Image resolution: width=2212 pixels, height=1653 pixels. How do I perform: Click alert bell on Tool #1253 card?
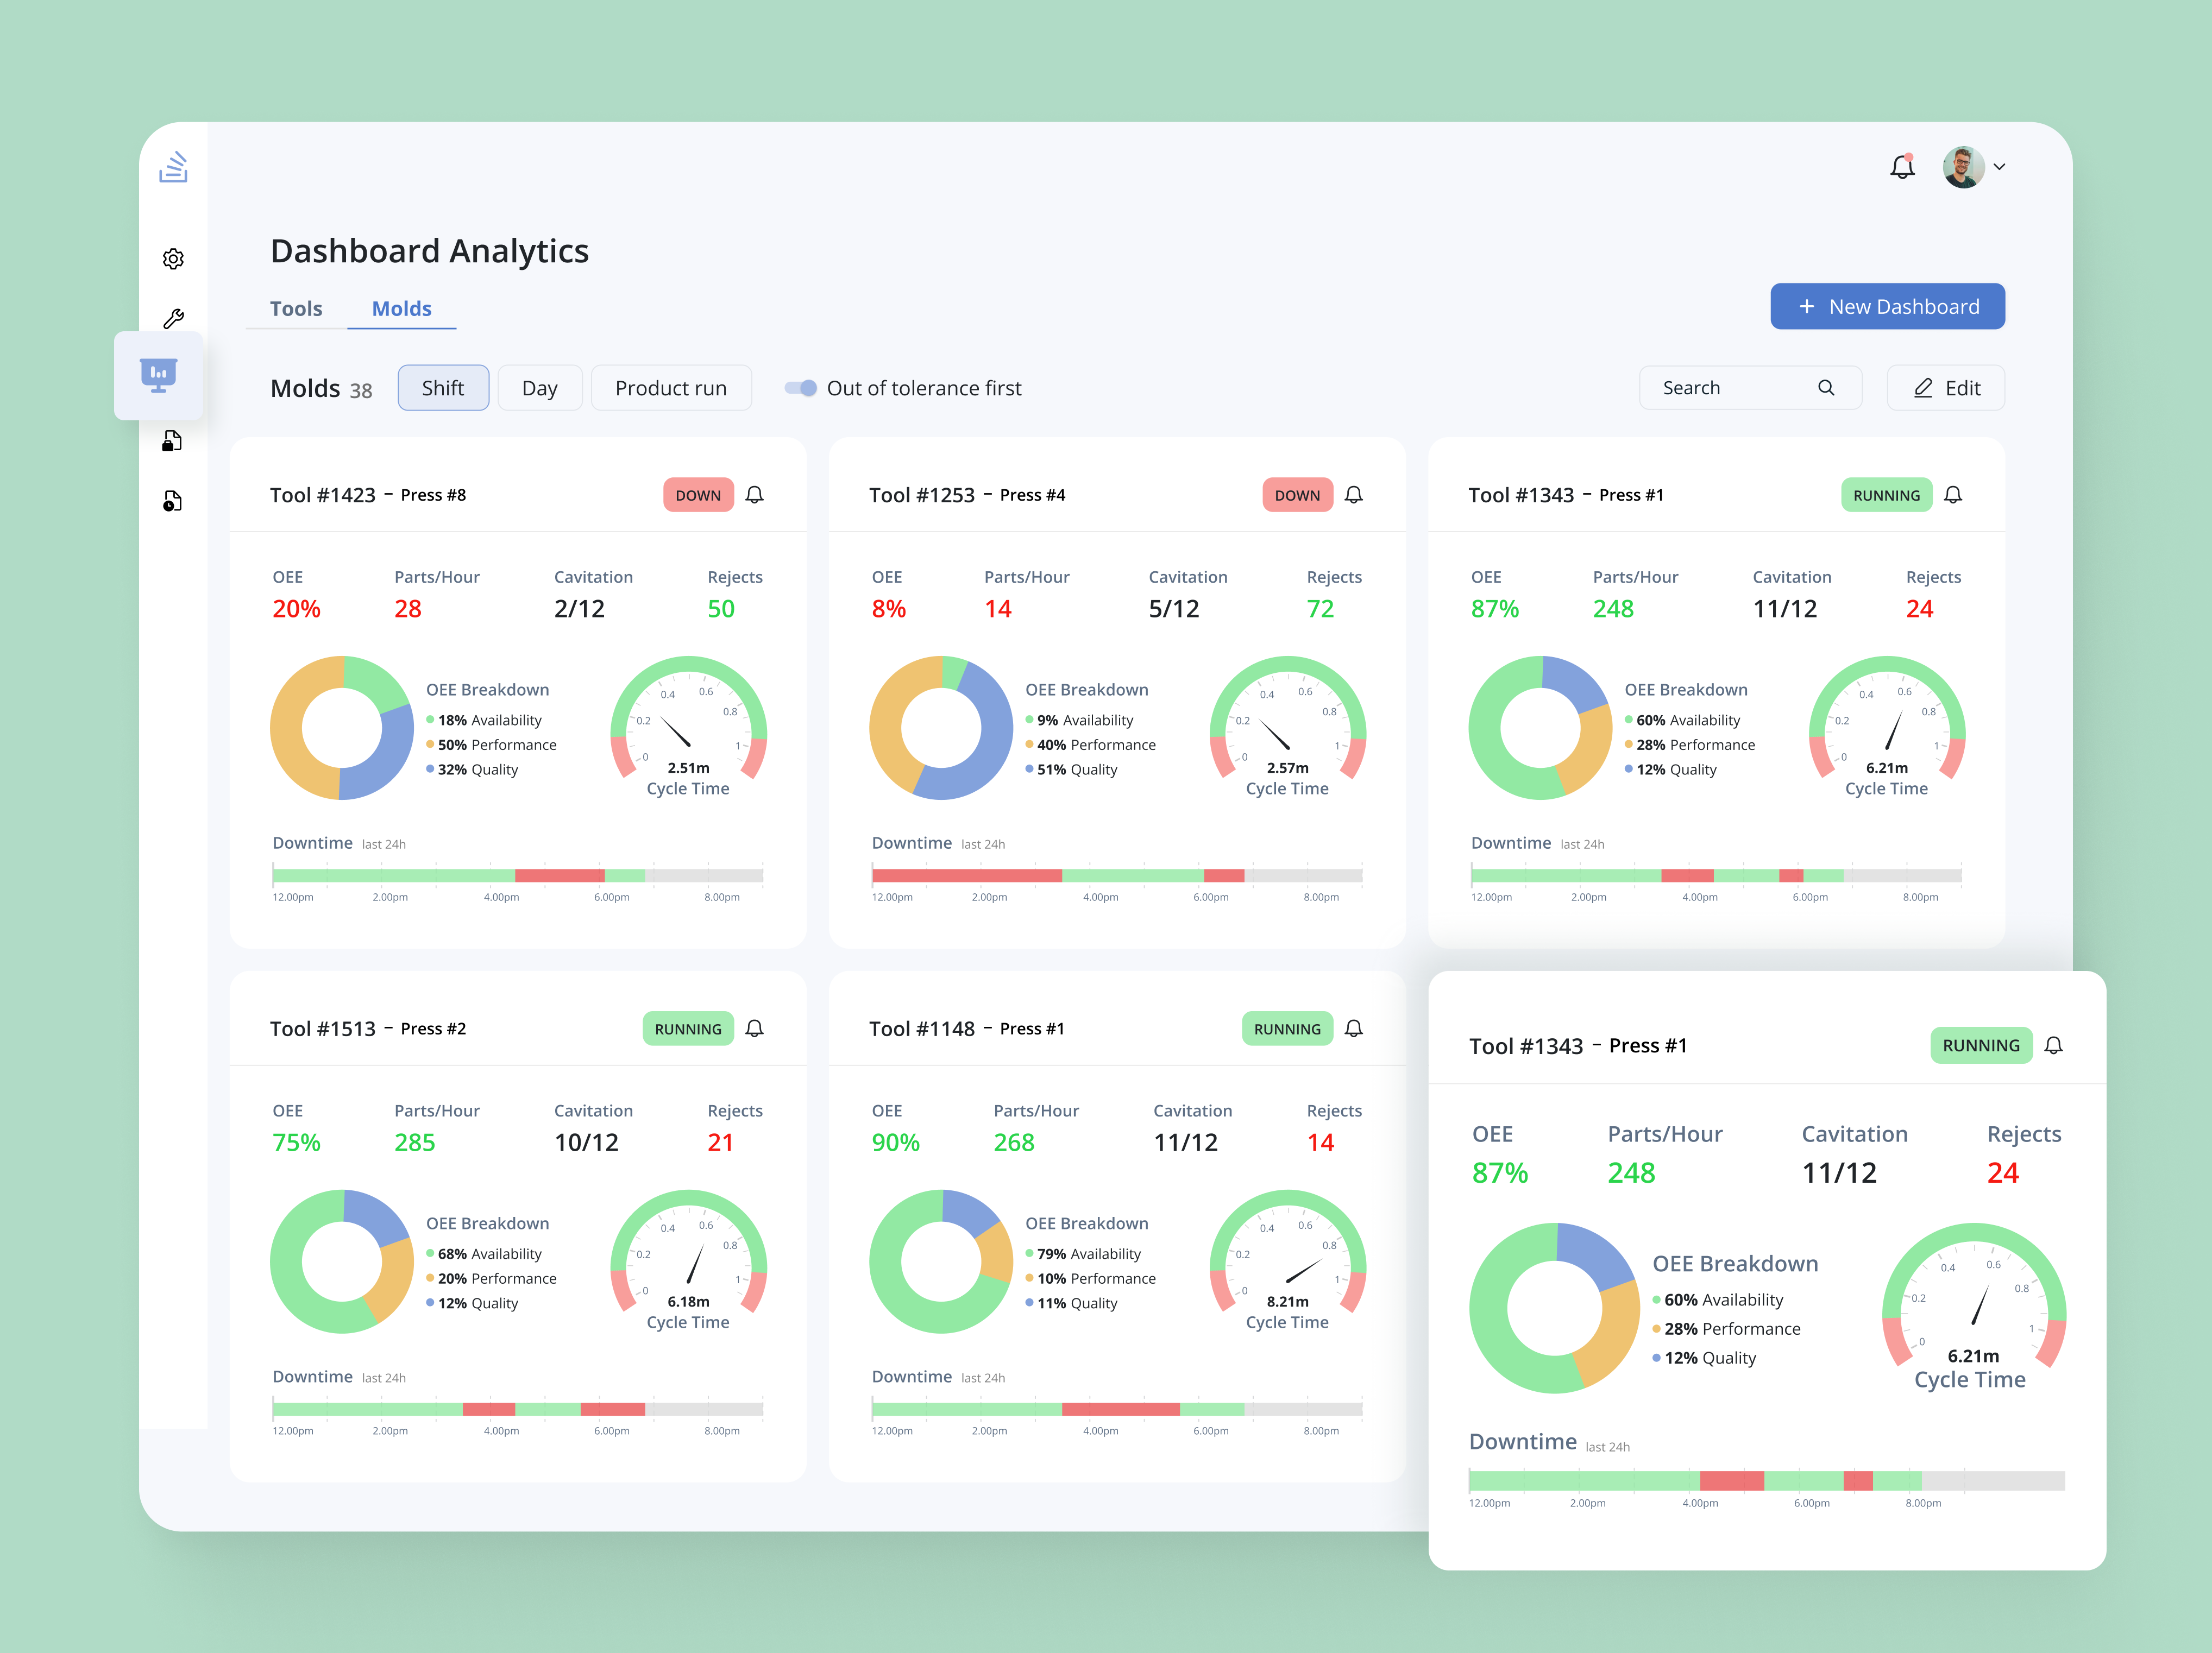tap(1354, 495)
